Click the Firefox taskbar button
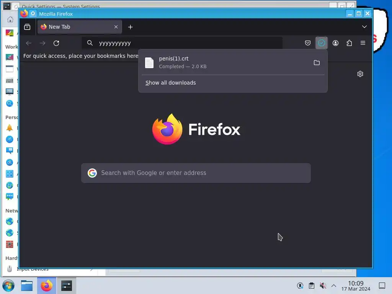The height and width of the screenshot is (294, 392). (47, 286)
